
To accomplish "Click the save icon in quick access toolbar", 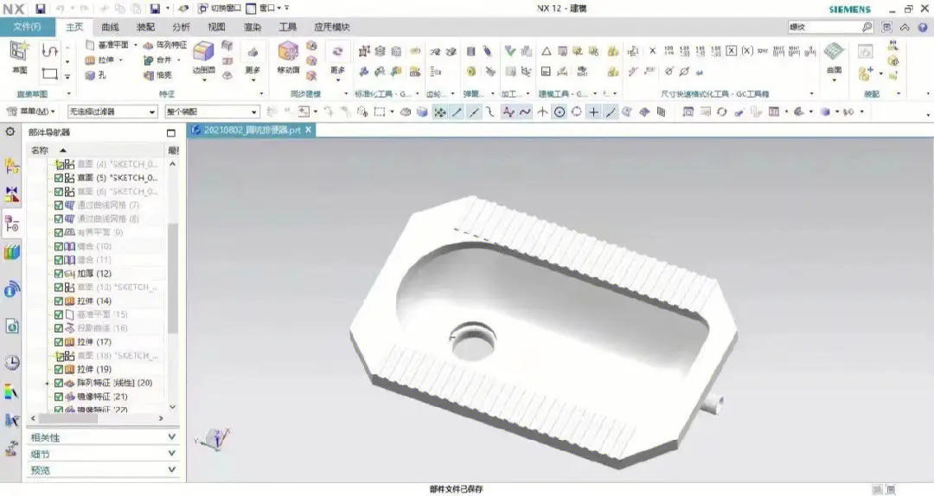I will tap(40, 9).
